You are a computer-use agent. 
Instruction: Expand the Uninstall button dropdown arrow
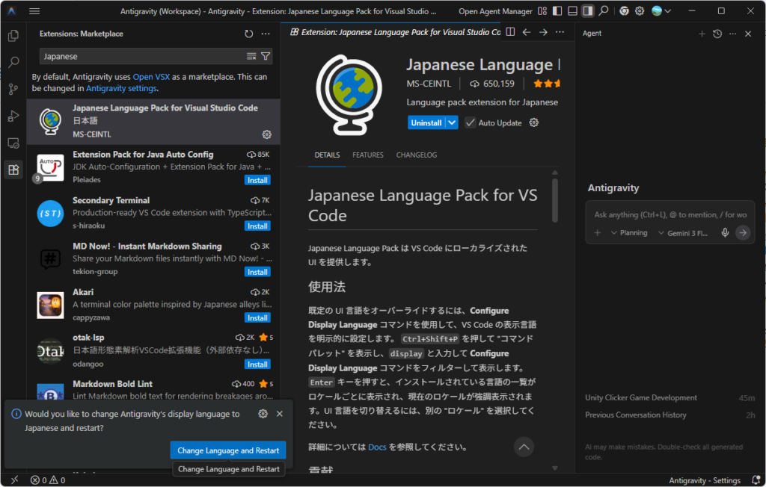point(452,122)
